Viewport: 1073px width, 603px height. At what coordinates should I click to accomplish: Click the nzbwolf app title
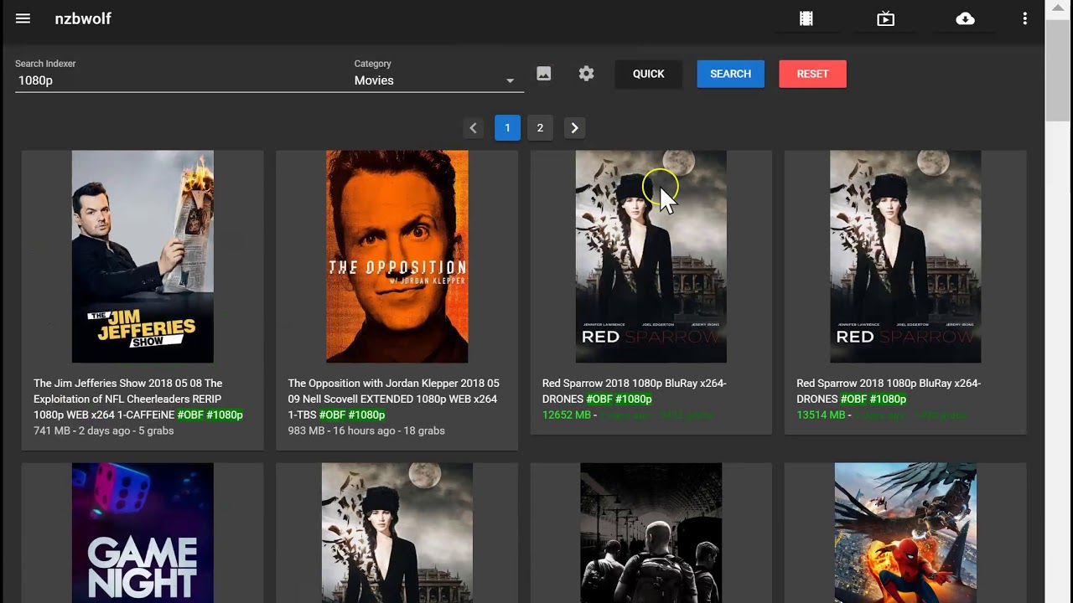[x=83, y=18]
